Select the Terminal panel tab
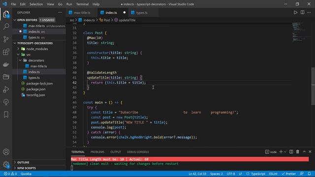 pyautogui.click(x=78, y=152)
